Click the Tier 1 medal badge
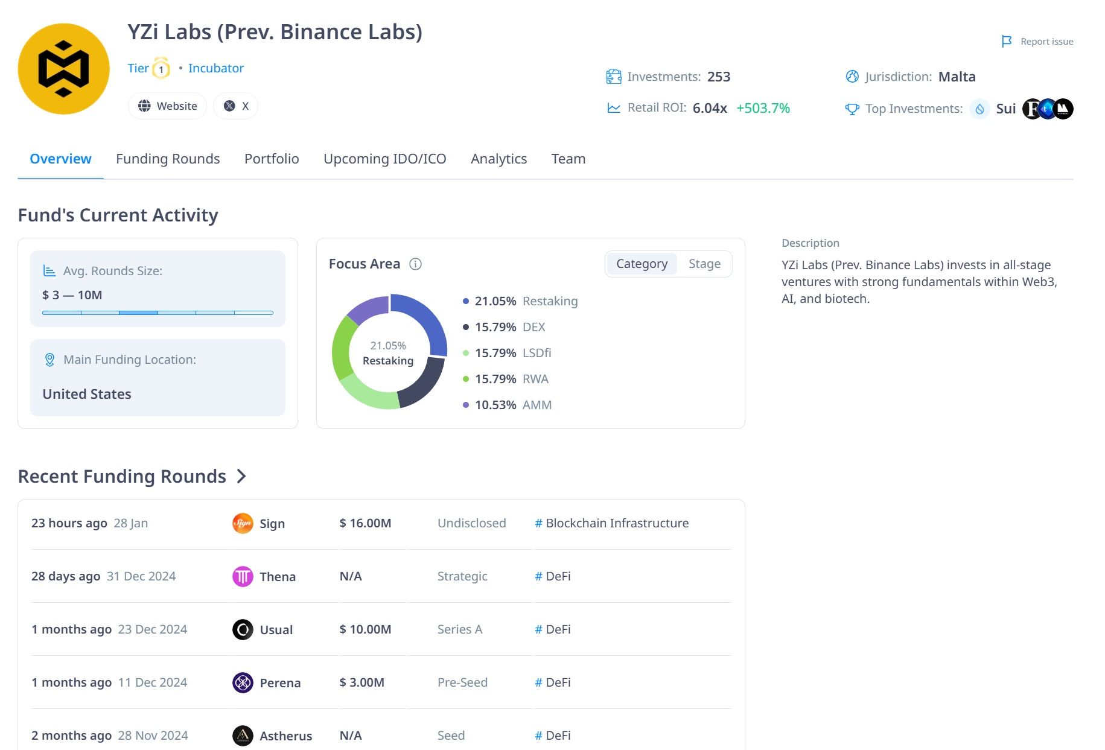Image resolution: width=1105 pixels, height=750 pixels. point(161,68)
